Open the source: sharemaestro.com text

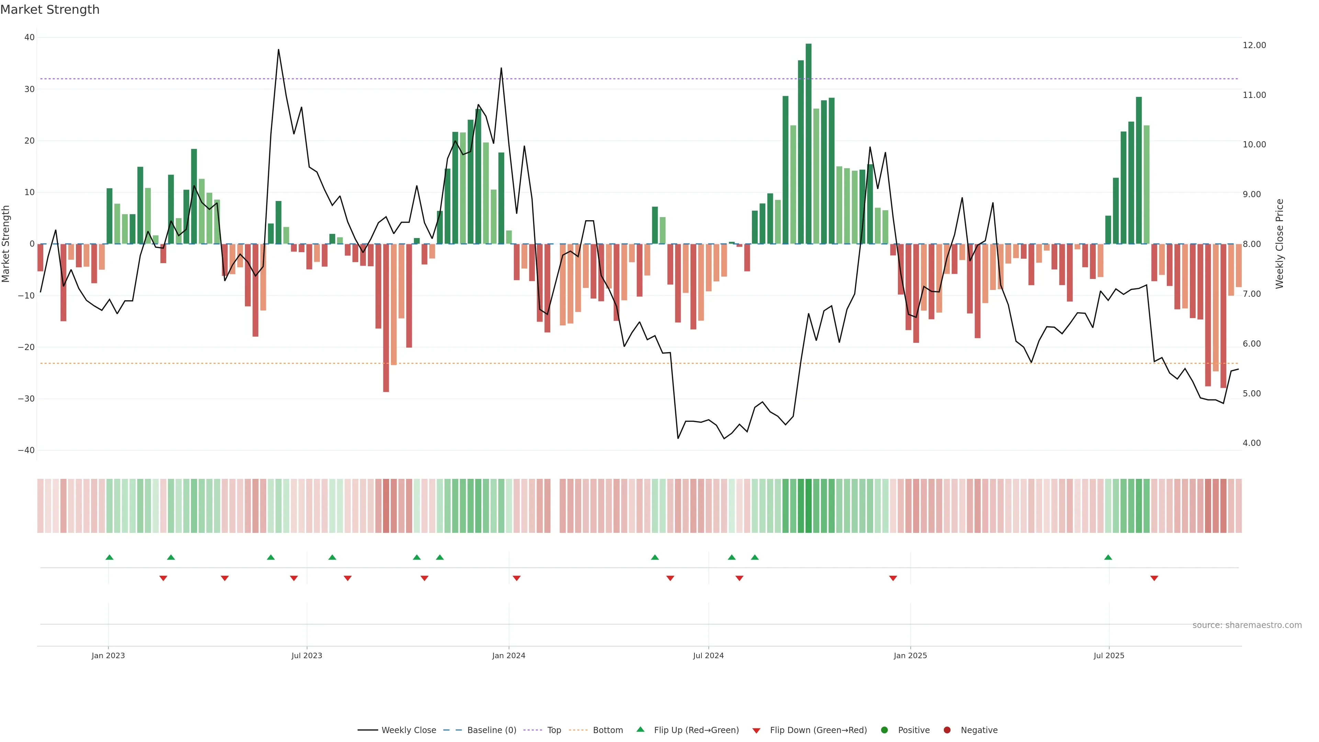1247,625
